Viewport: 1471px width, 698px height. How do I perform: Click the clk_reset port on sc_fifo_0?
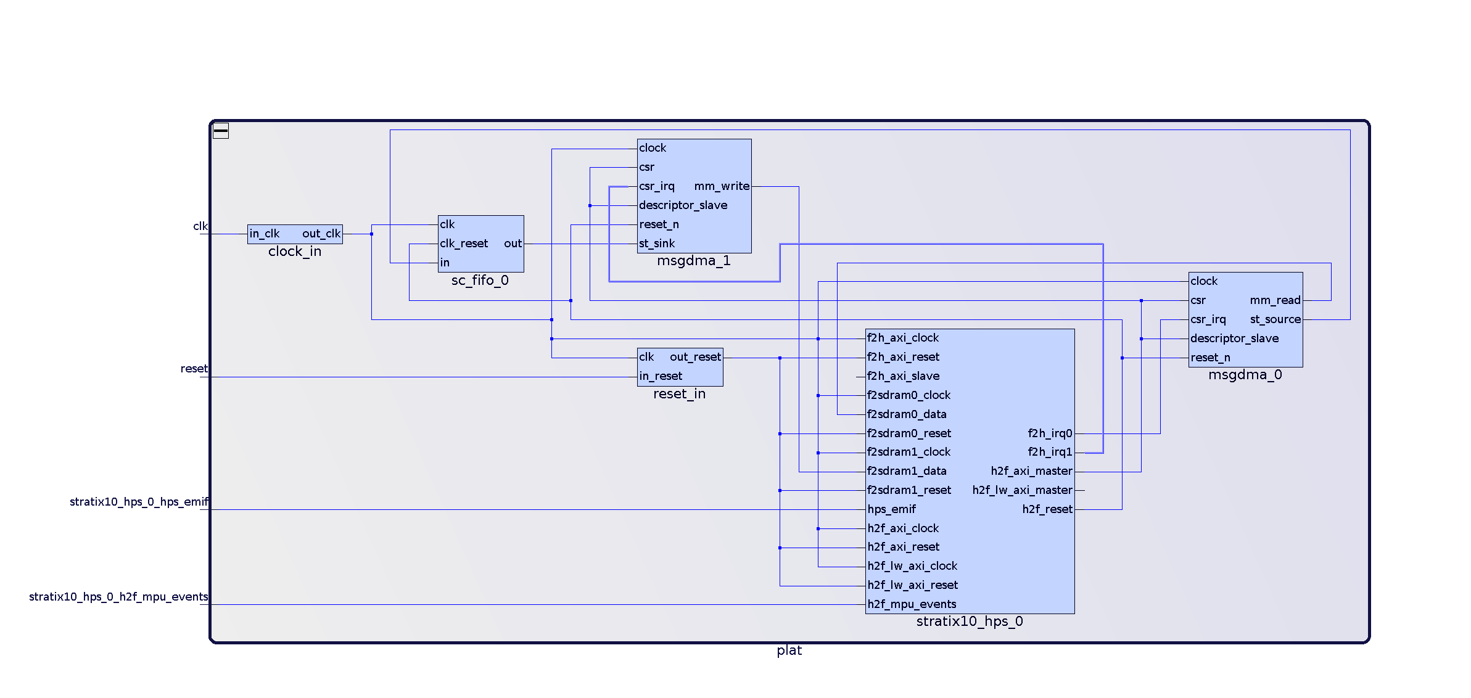[464, 244]
